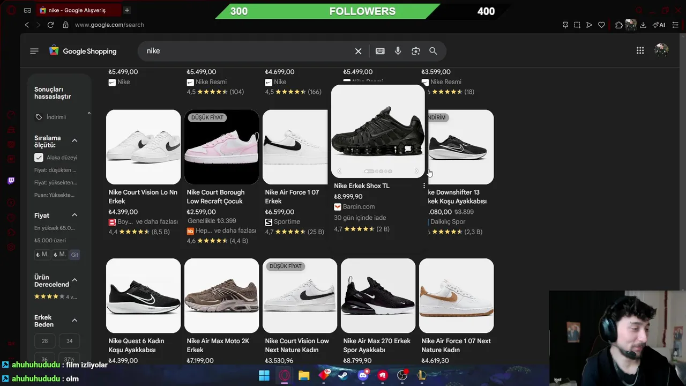Uncheck Alaka düzeyi sort checkbox

tap(39, 158)
